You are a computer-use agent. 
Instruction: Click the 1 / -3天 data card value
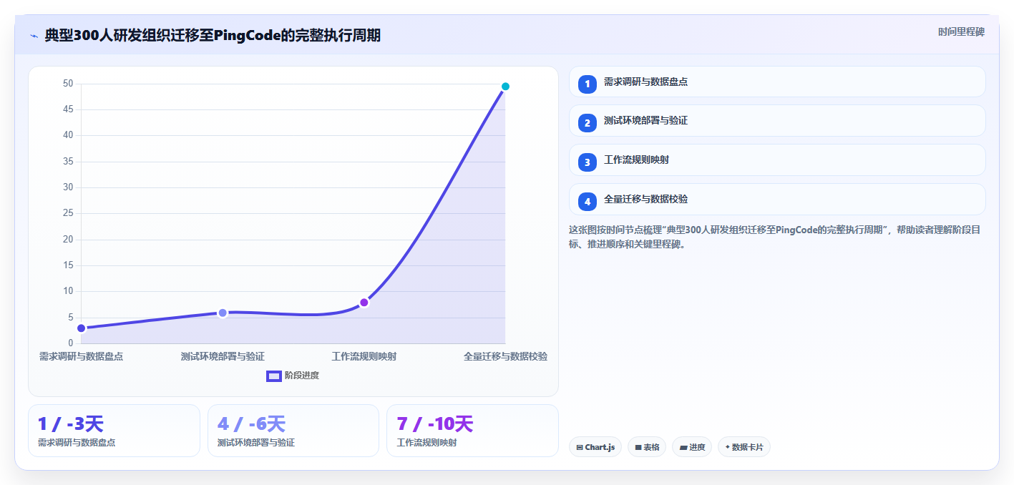(71, 424)
